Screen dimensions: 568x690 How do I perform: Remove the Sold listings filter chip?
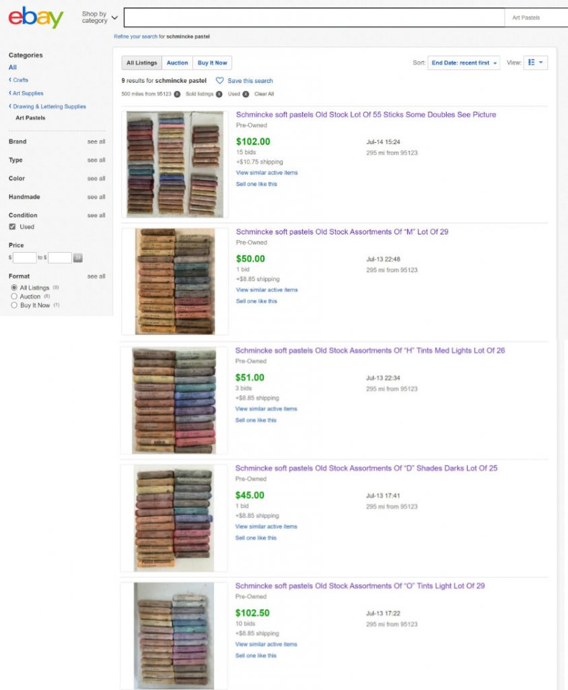(219, 94)
